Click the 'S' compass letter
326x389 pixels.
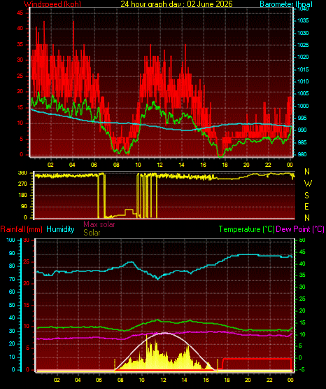coord(307,196)
